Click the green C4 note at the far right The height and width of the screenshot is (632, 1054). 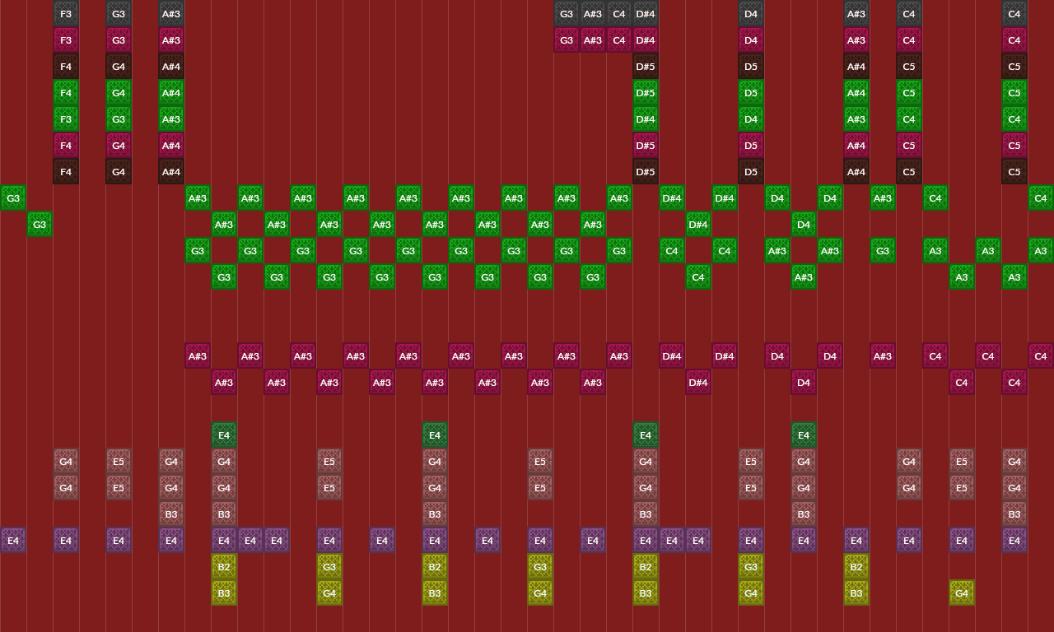(1041, 197)
